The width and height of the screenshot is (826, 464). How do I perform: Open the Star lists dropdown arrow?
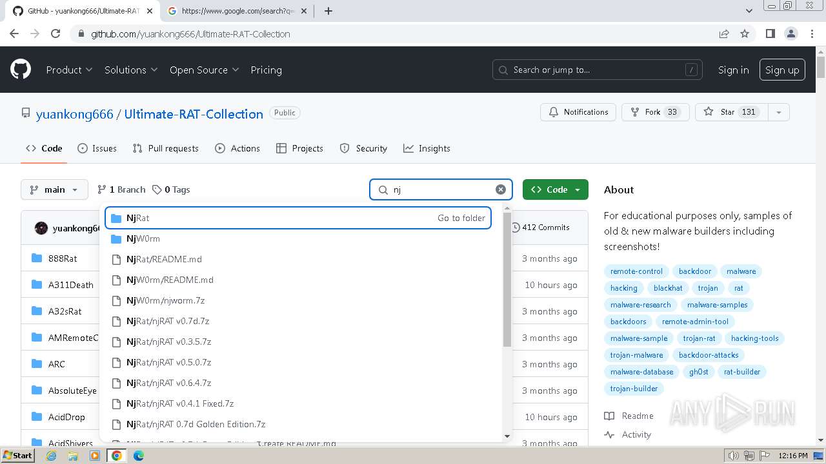(x=778, y=112)
